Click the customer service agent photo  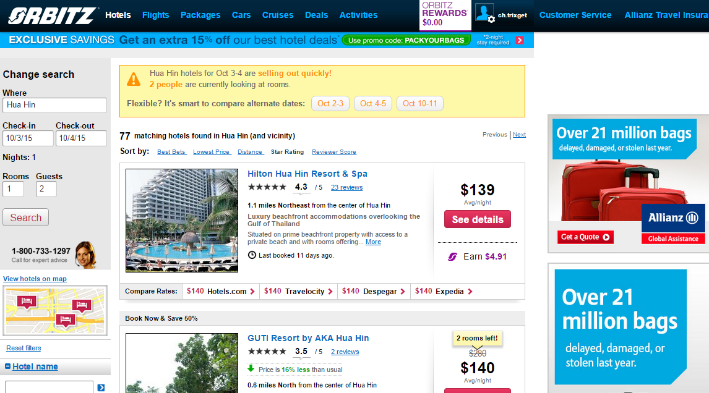coord(86,255)
